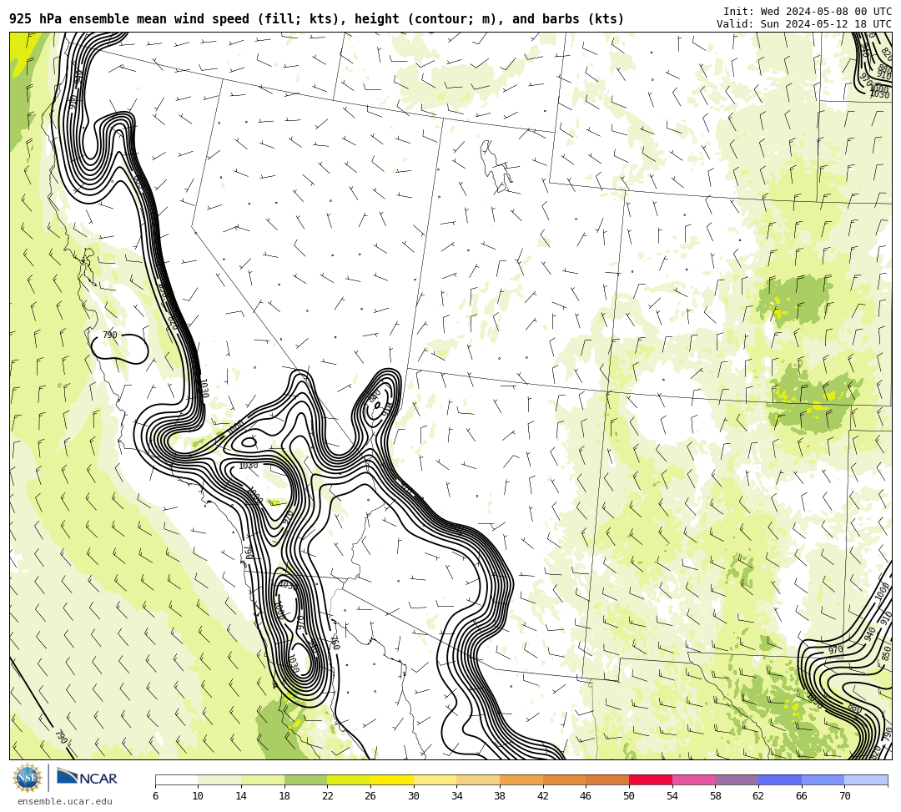
Task: Click the bright yellow 26–30 kts swatch
Action: [x=392, y=779]
